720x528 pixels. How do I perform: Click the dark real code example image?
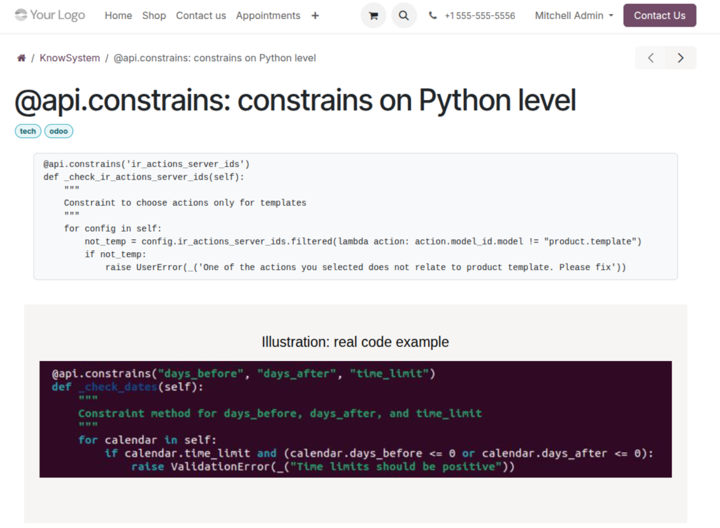click(x=355, y=419)
